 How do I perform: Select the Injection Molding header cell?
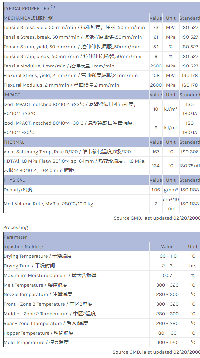(x=23, y=246)
